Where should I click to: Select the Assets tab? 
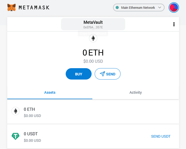(x=50, y=92)
